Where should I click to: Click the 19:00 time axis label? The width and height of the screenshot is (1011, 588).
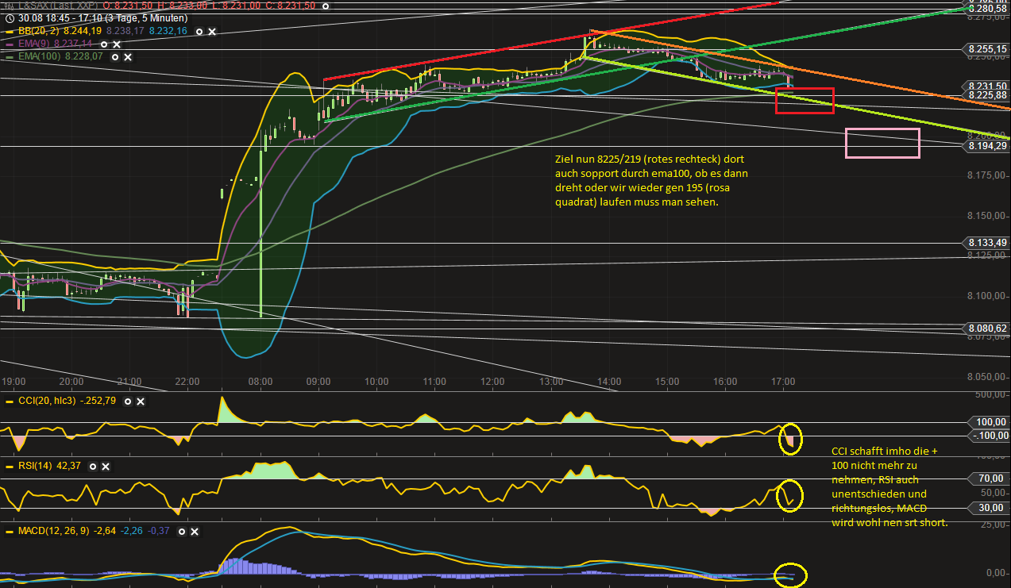click(x=13, y=382)
